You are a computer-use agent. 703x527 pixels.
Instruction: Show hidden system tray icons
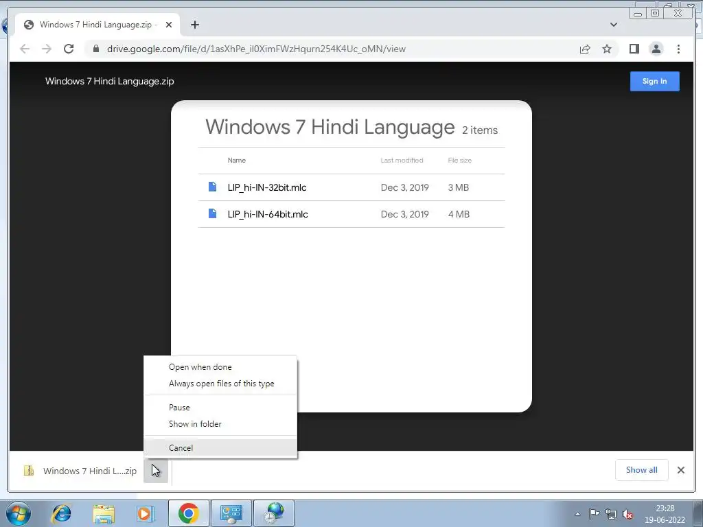pyautogui.click(x=577, y=514)
